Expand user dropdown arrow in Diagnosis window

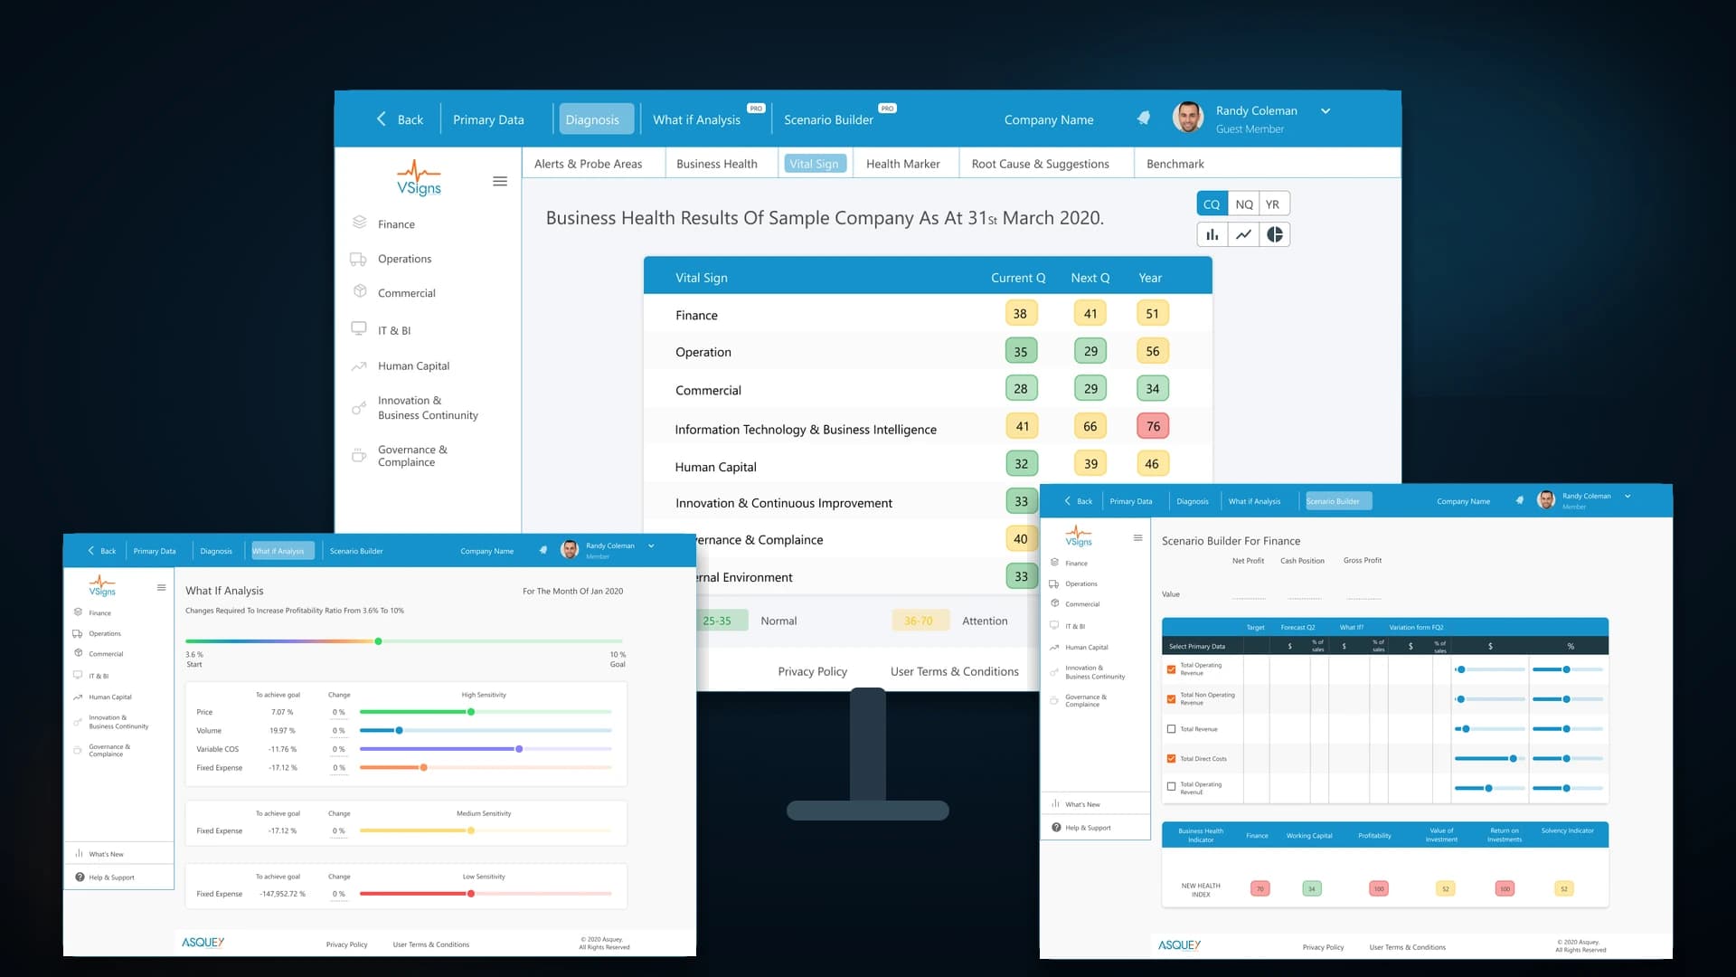point(1326,111)
